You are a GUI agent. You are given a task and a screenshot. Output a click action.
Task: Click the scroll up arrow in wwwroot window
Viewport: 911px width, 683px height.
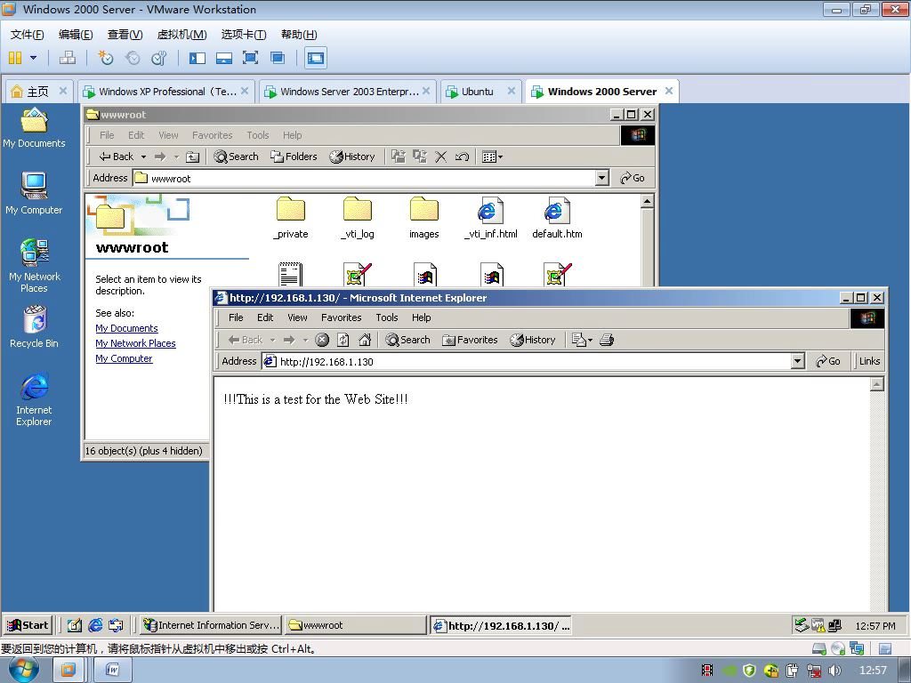pos(648,201)
